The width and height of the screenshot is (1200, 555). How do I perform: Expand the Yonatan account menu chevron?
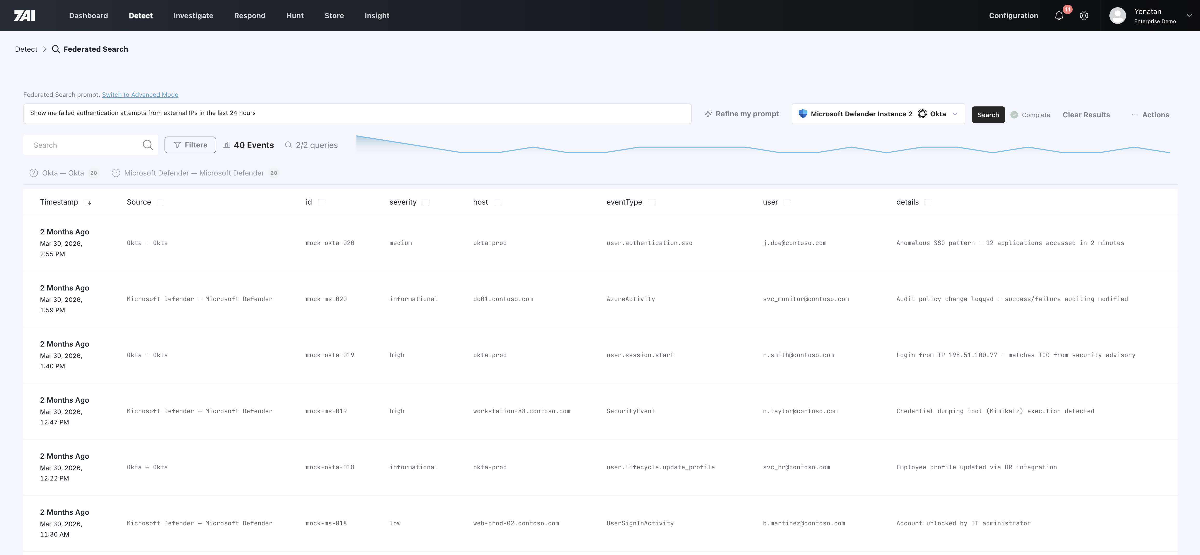coord(1189,15)
